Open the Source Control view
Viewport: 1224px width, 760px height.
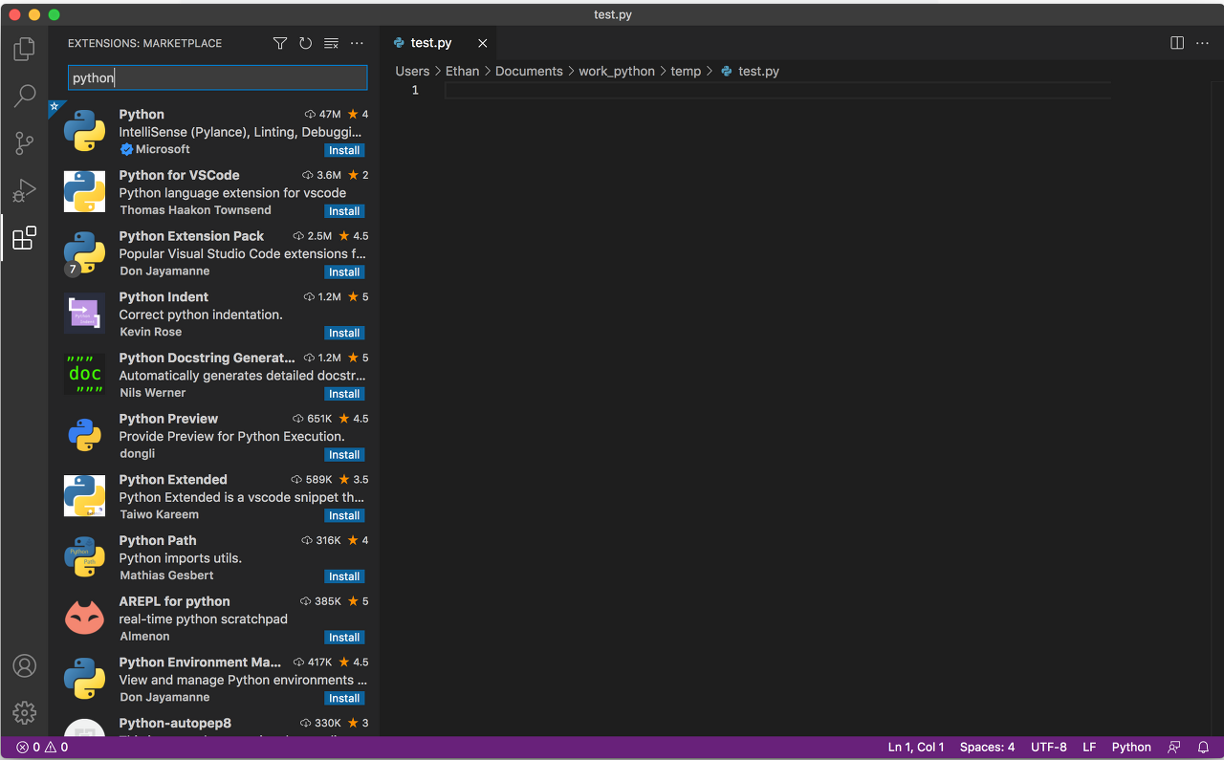pos(25,143)
